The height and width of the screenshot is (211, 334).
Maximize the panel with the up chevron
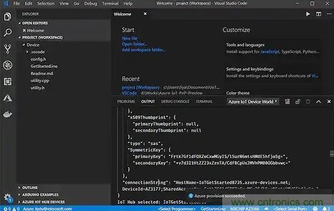click(x=318, y=102)
